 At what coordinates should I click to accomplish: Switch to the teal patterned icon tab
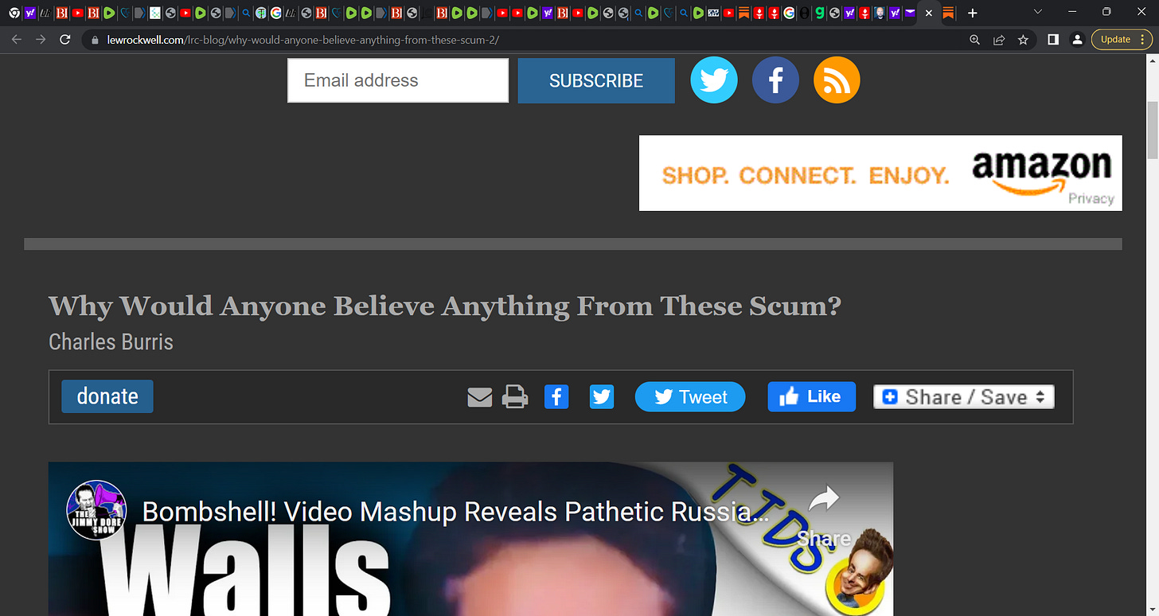154,13
